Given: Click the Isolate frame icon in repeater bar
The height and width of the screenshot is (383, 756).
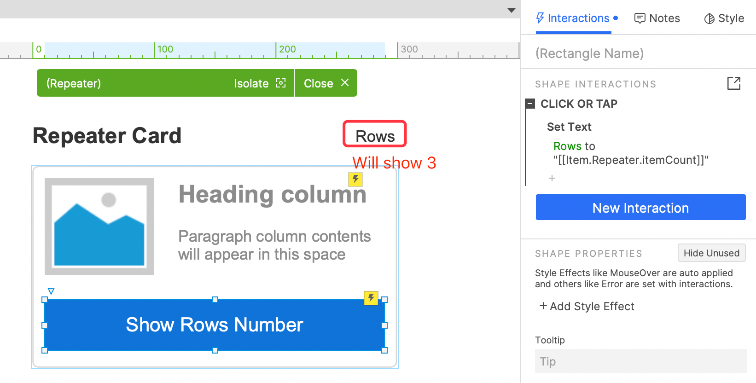Looking at the screenshot, I should (281, 83).
